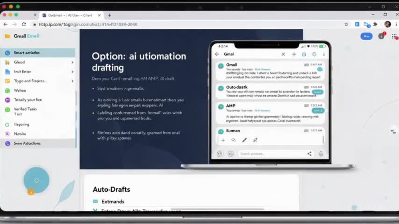
Task: Click the Extmands item under Auto-Drafts
Action: click(x=109, y=202)
